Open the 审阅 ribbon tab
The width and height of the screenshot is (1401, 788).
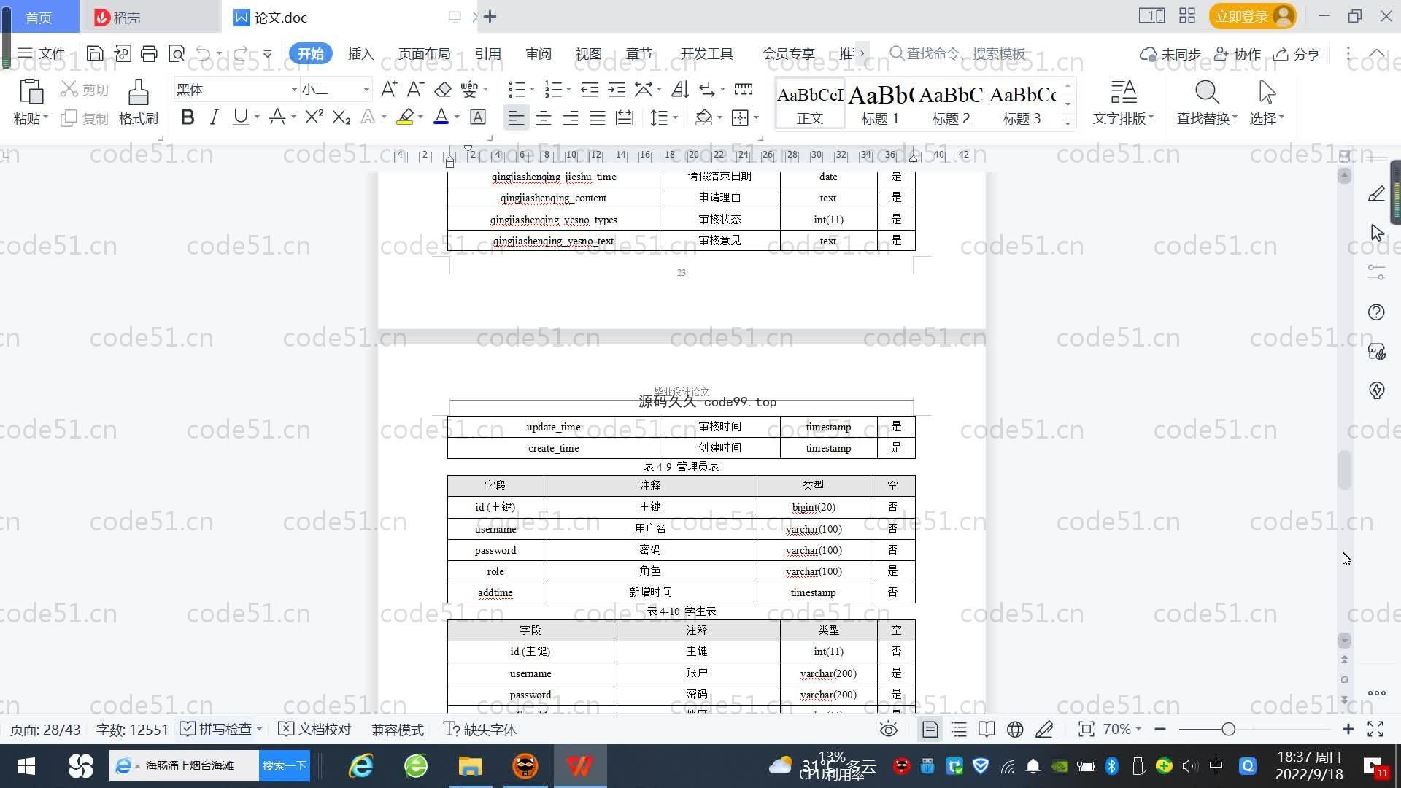(539, 54)
